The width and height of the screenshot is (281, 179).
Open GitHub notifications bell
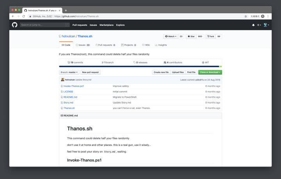(253, 25)
